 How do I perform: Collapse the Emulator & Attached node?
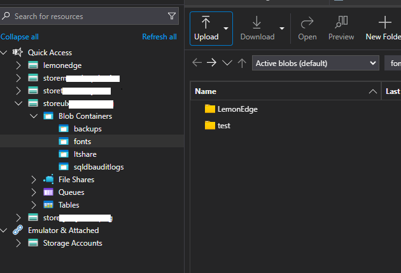click(4, 230)
